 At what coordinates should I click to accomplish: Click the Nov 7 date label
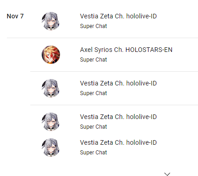(x=15, y=16)
